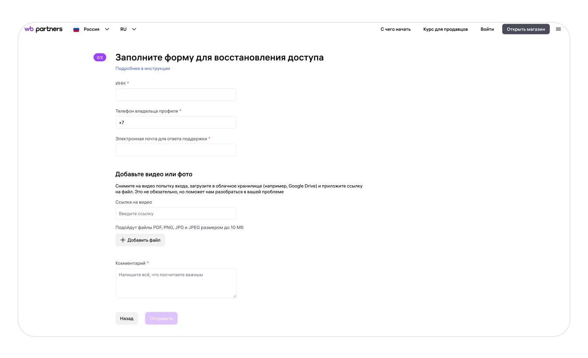Open the С чего начать menu item
Screen dimensions: 588x358
(395, 29)
